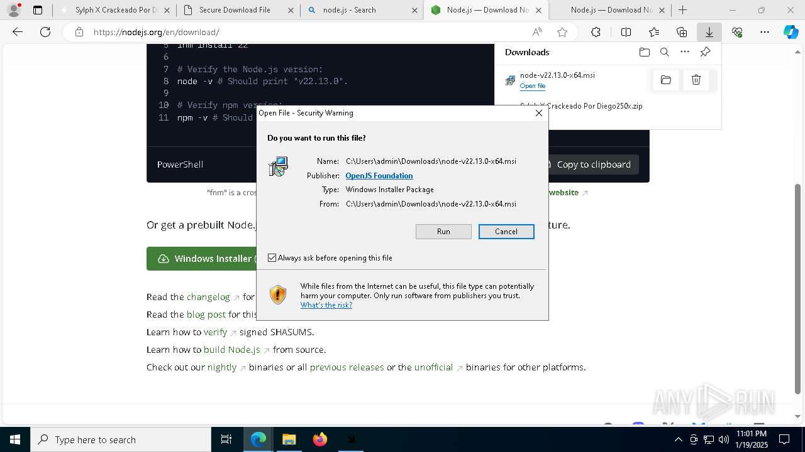The height and width of the screenshot is (452, 805).
Task: Open the Copilot sidebar icon
Action: (x=791, y=32)
